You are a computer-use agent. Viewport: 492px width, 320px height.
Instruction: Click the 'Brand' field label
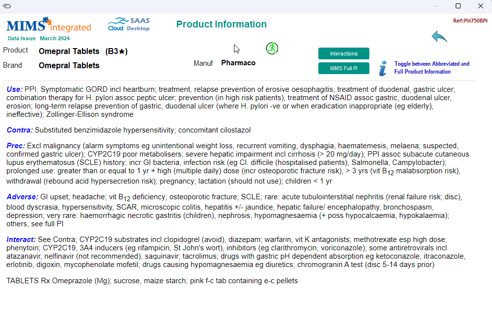coord(13,65)
